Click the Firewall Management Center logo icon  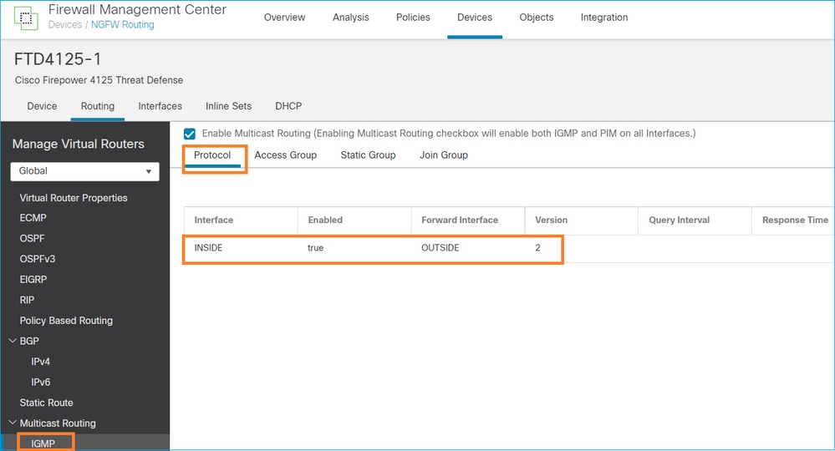[x=26, y=18]
